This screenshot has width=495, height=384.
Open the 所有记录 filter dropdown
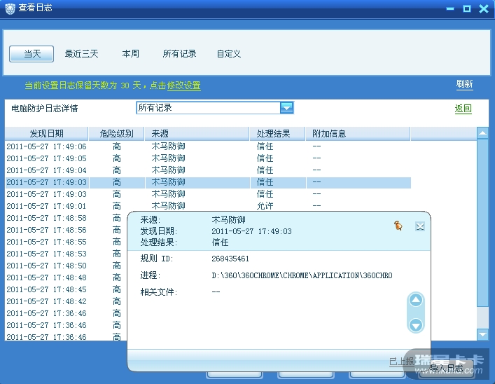(286, 107)
